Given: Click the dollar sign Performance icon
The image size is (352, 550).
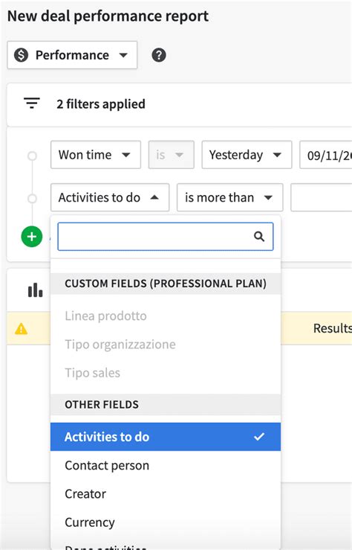Looking at the screenshot, I should [x=21, y=55].
